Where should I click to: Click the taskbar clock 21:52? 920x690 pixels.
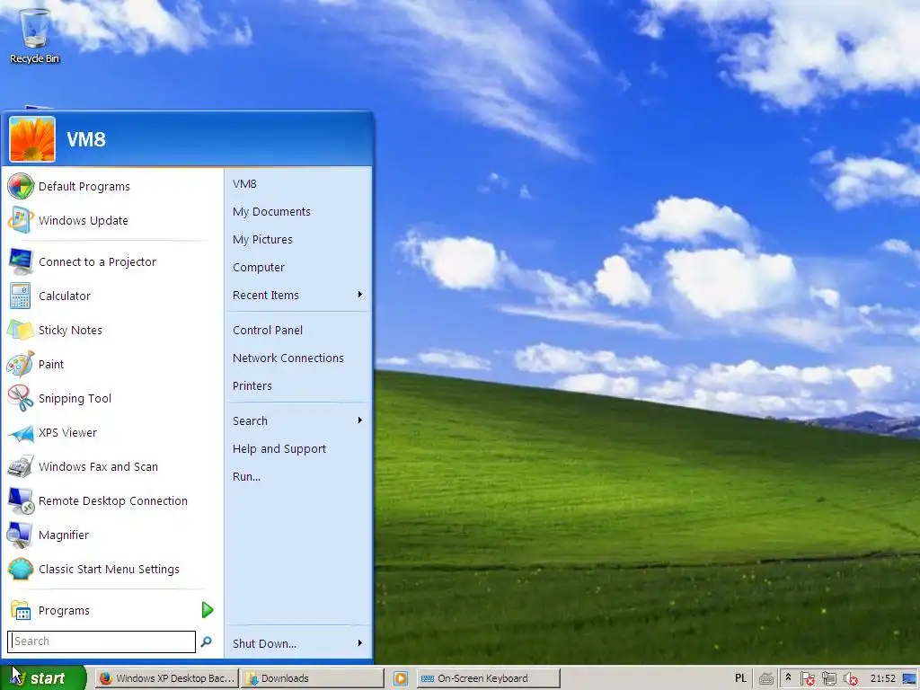[883, 678]
